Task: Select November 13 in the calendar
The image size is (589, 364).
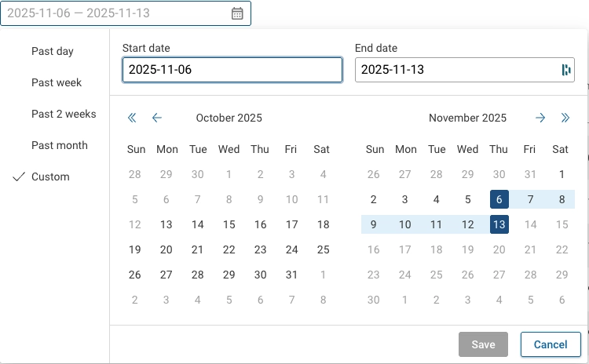Action: click(499, 224)
